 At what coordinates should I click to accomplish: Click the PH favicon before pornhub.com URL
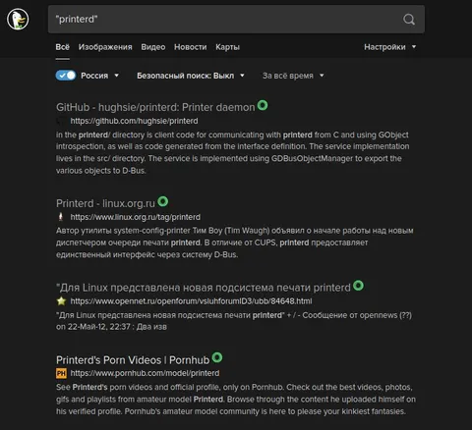(61, 373)
